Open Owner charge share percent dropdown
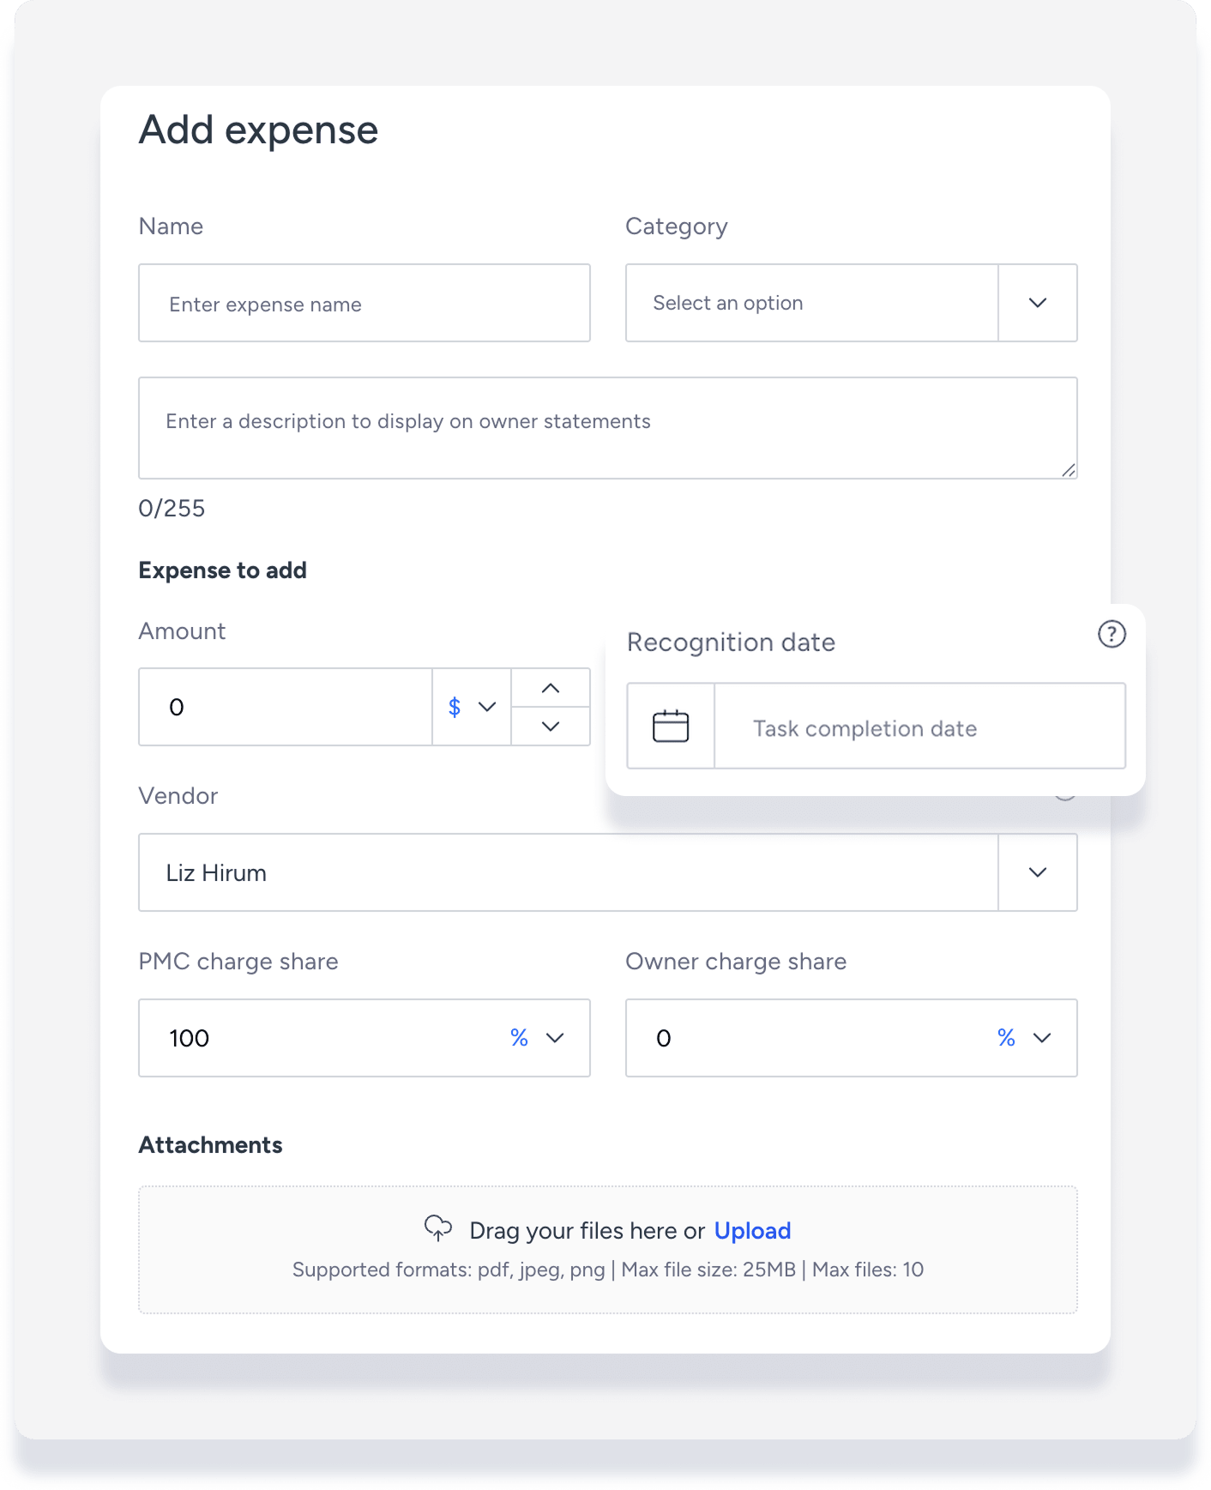This screenshot has height=1490, width=1211. [1024, 1038]
